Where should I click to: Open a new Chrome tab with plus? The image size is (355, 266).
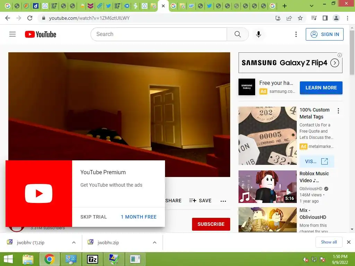coord(285,6)
